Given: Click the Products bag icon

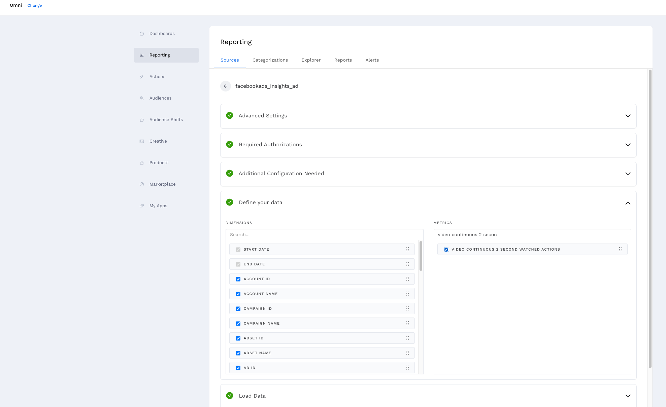Looking at the screenshot, I should tap(142, 163).
